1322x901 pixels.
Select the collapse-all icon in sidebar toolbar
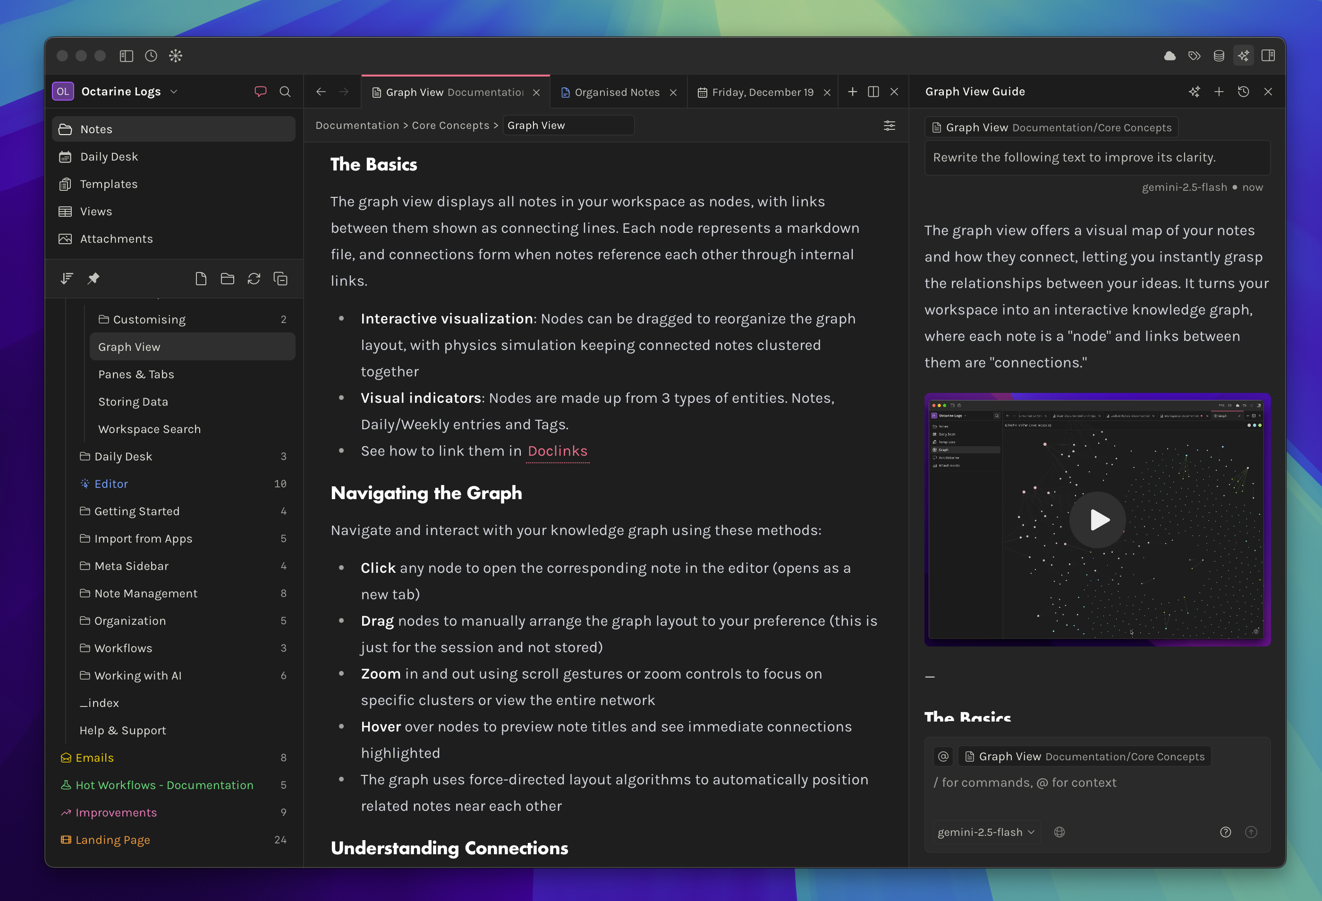[x=280, y=279]
